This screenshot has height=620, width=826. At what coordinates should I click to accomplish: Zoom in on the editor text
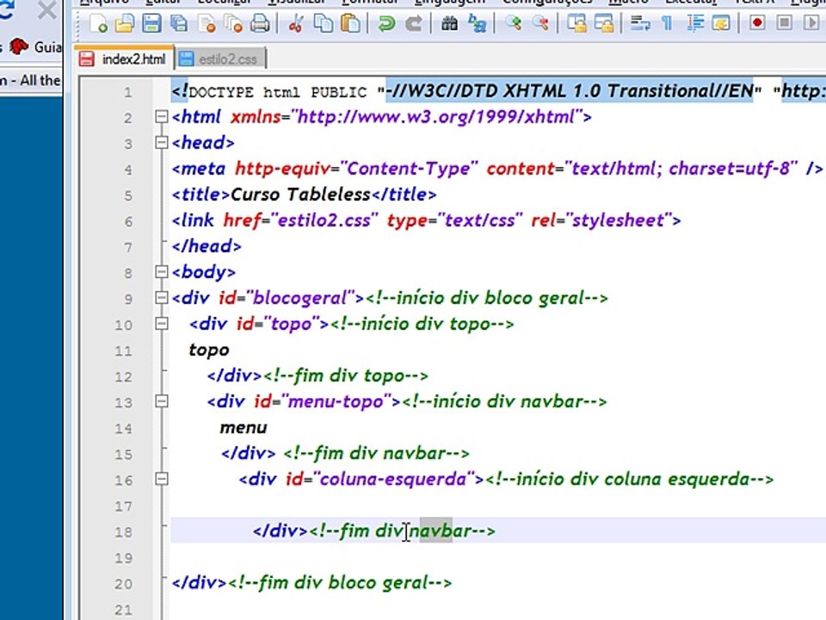tap(513, 23)
